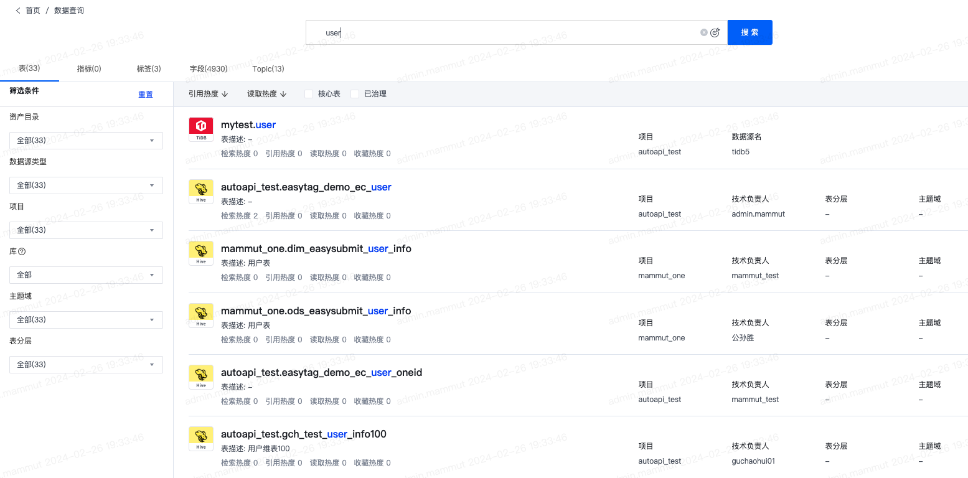Switch to the 指标(0) tab

pos(89,68)
